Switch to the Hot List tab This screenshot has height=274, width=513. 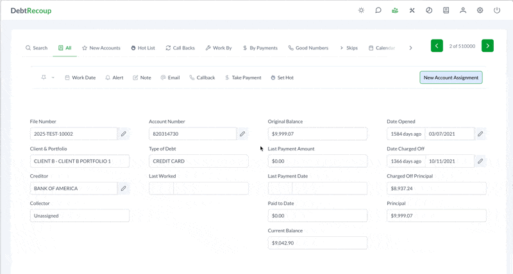142,48
